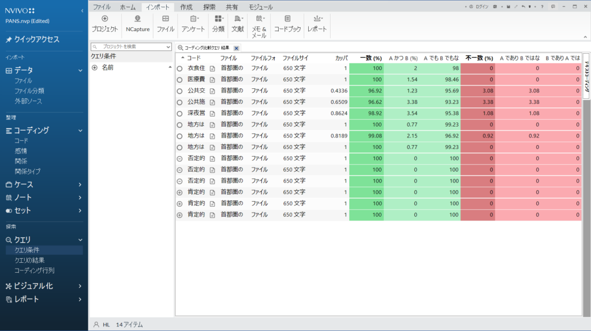Open the 分類 import dropdown
The image size is (591, 331).
click(x=219, y=23)
